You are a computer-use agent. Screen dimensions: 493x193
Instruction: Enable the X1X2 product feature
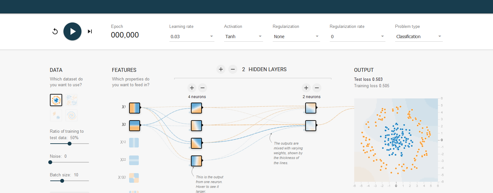click(135, 178)
